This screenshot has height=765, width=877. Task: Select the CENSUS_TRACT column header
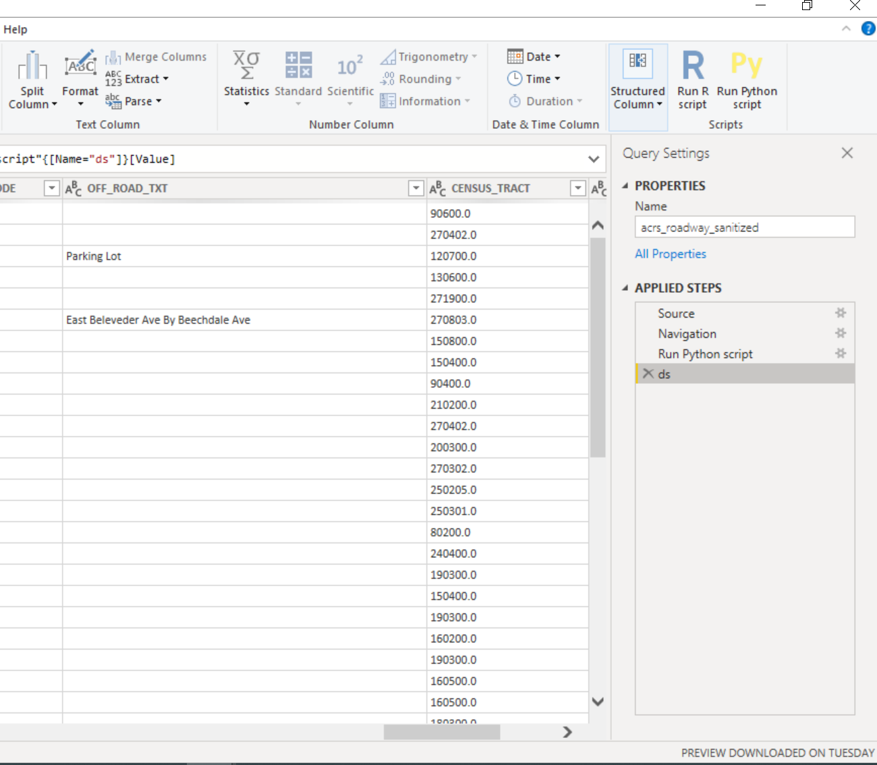[x=507, y=188]
